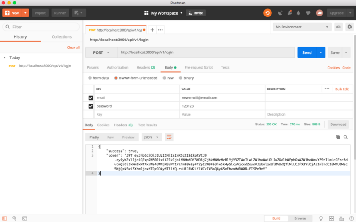The width and height of the screenshot is (356, 222).
Task: Click the environment quick look eye icon
Action: (x=339, y=27)
